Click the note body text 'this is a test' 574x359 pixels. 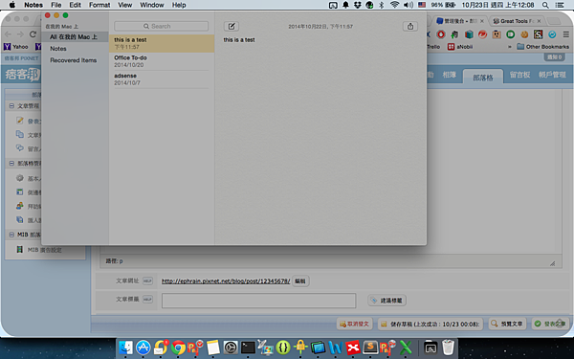239,39
